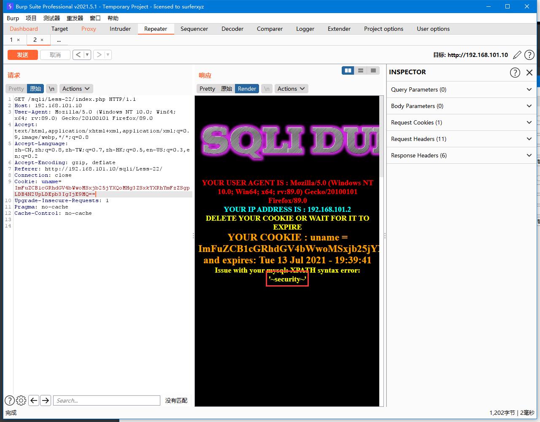Switch response view to Pretty
This screenshot has width=540, height=422.
[x=207, y=89]
